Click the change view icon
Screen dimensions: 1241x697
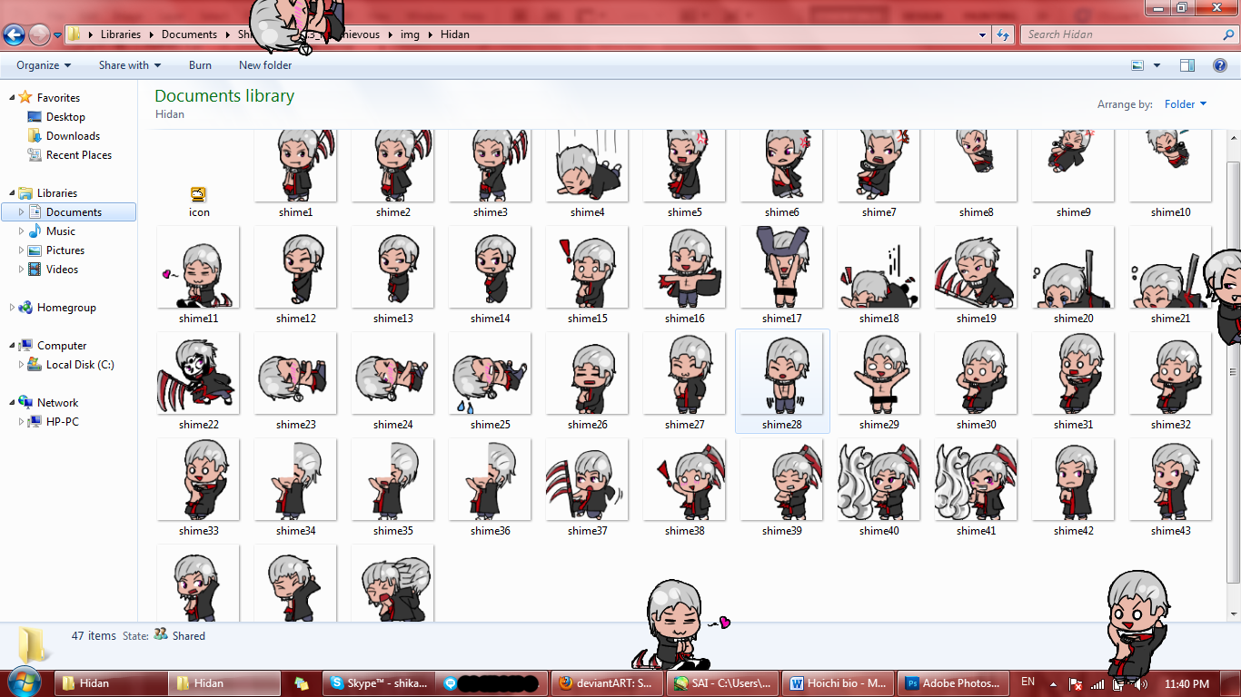click(x=1137, y=65)
